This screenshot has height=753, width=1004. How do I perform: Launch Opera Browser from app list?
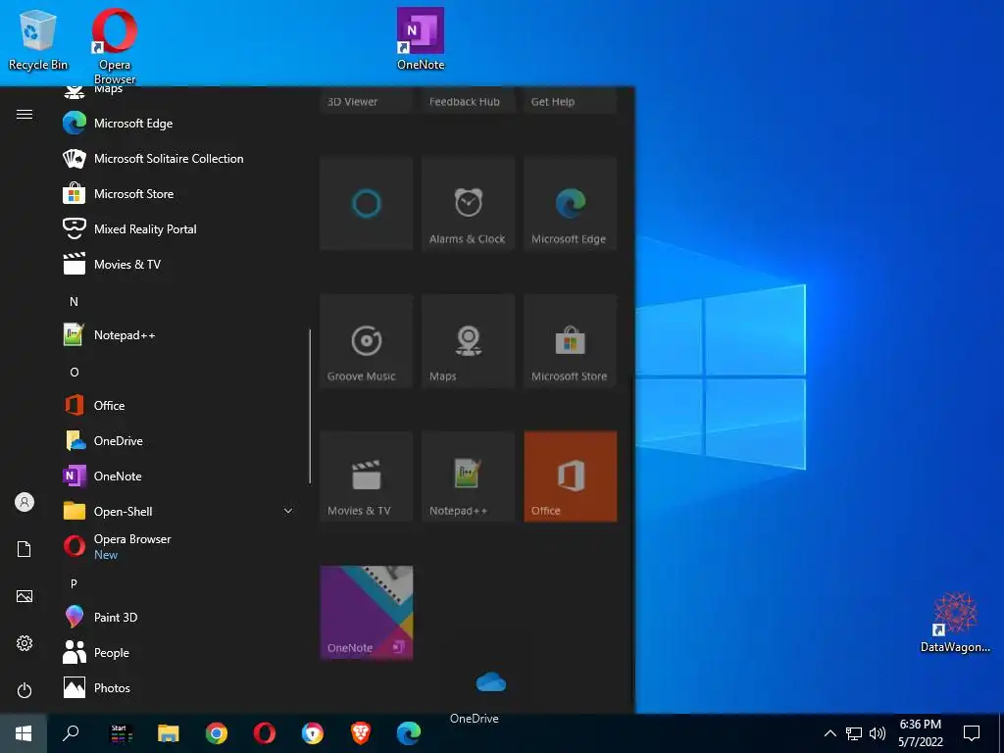click(178, 546)
